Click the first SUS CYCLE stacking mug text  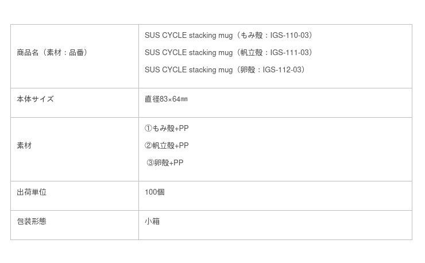(188, 36)
